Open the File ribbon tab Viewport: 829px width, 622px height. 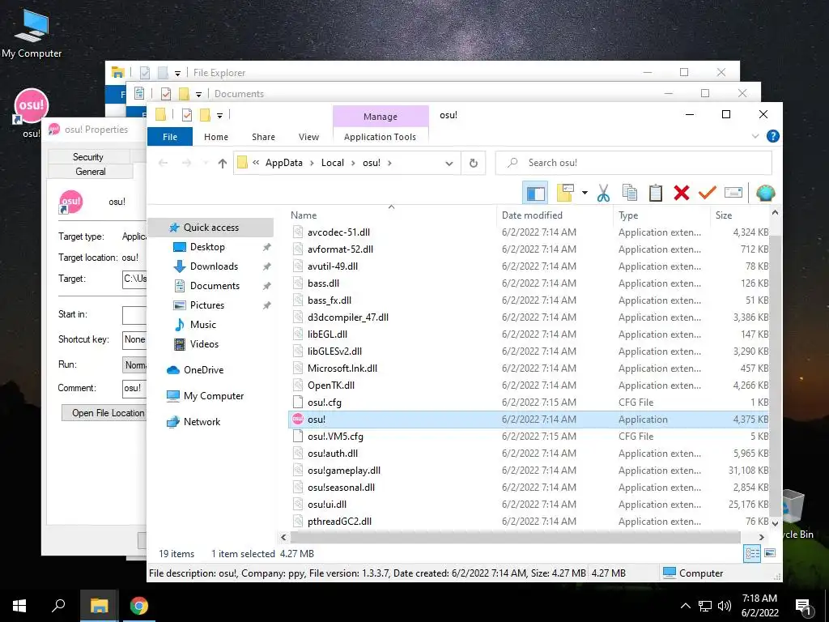(x=170, y=136)
